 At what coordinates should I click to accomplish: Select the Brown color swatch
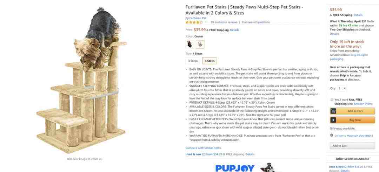coord(190,44)
